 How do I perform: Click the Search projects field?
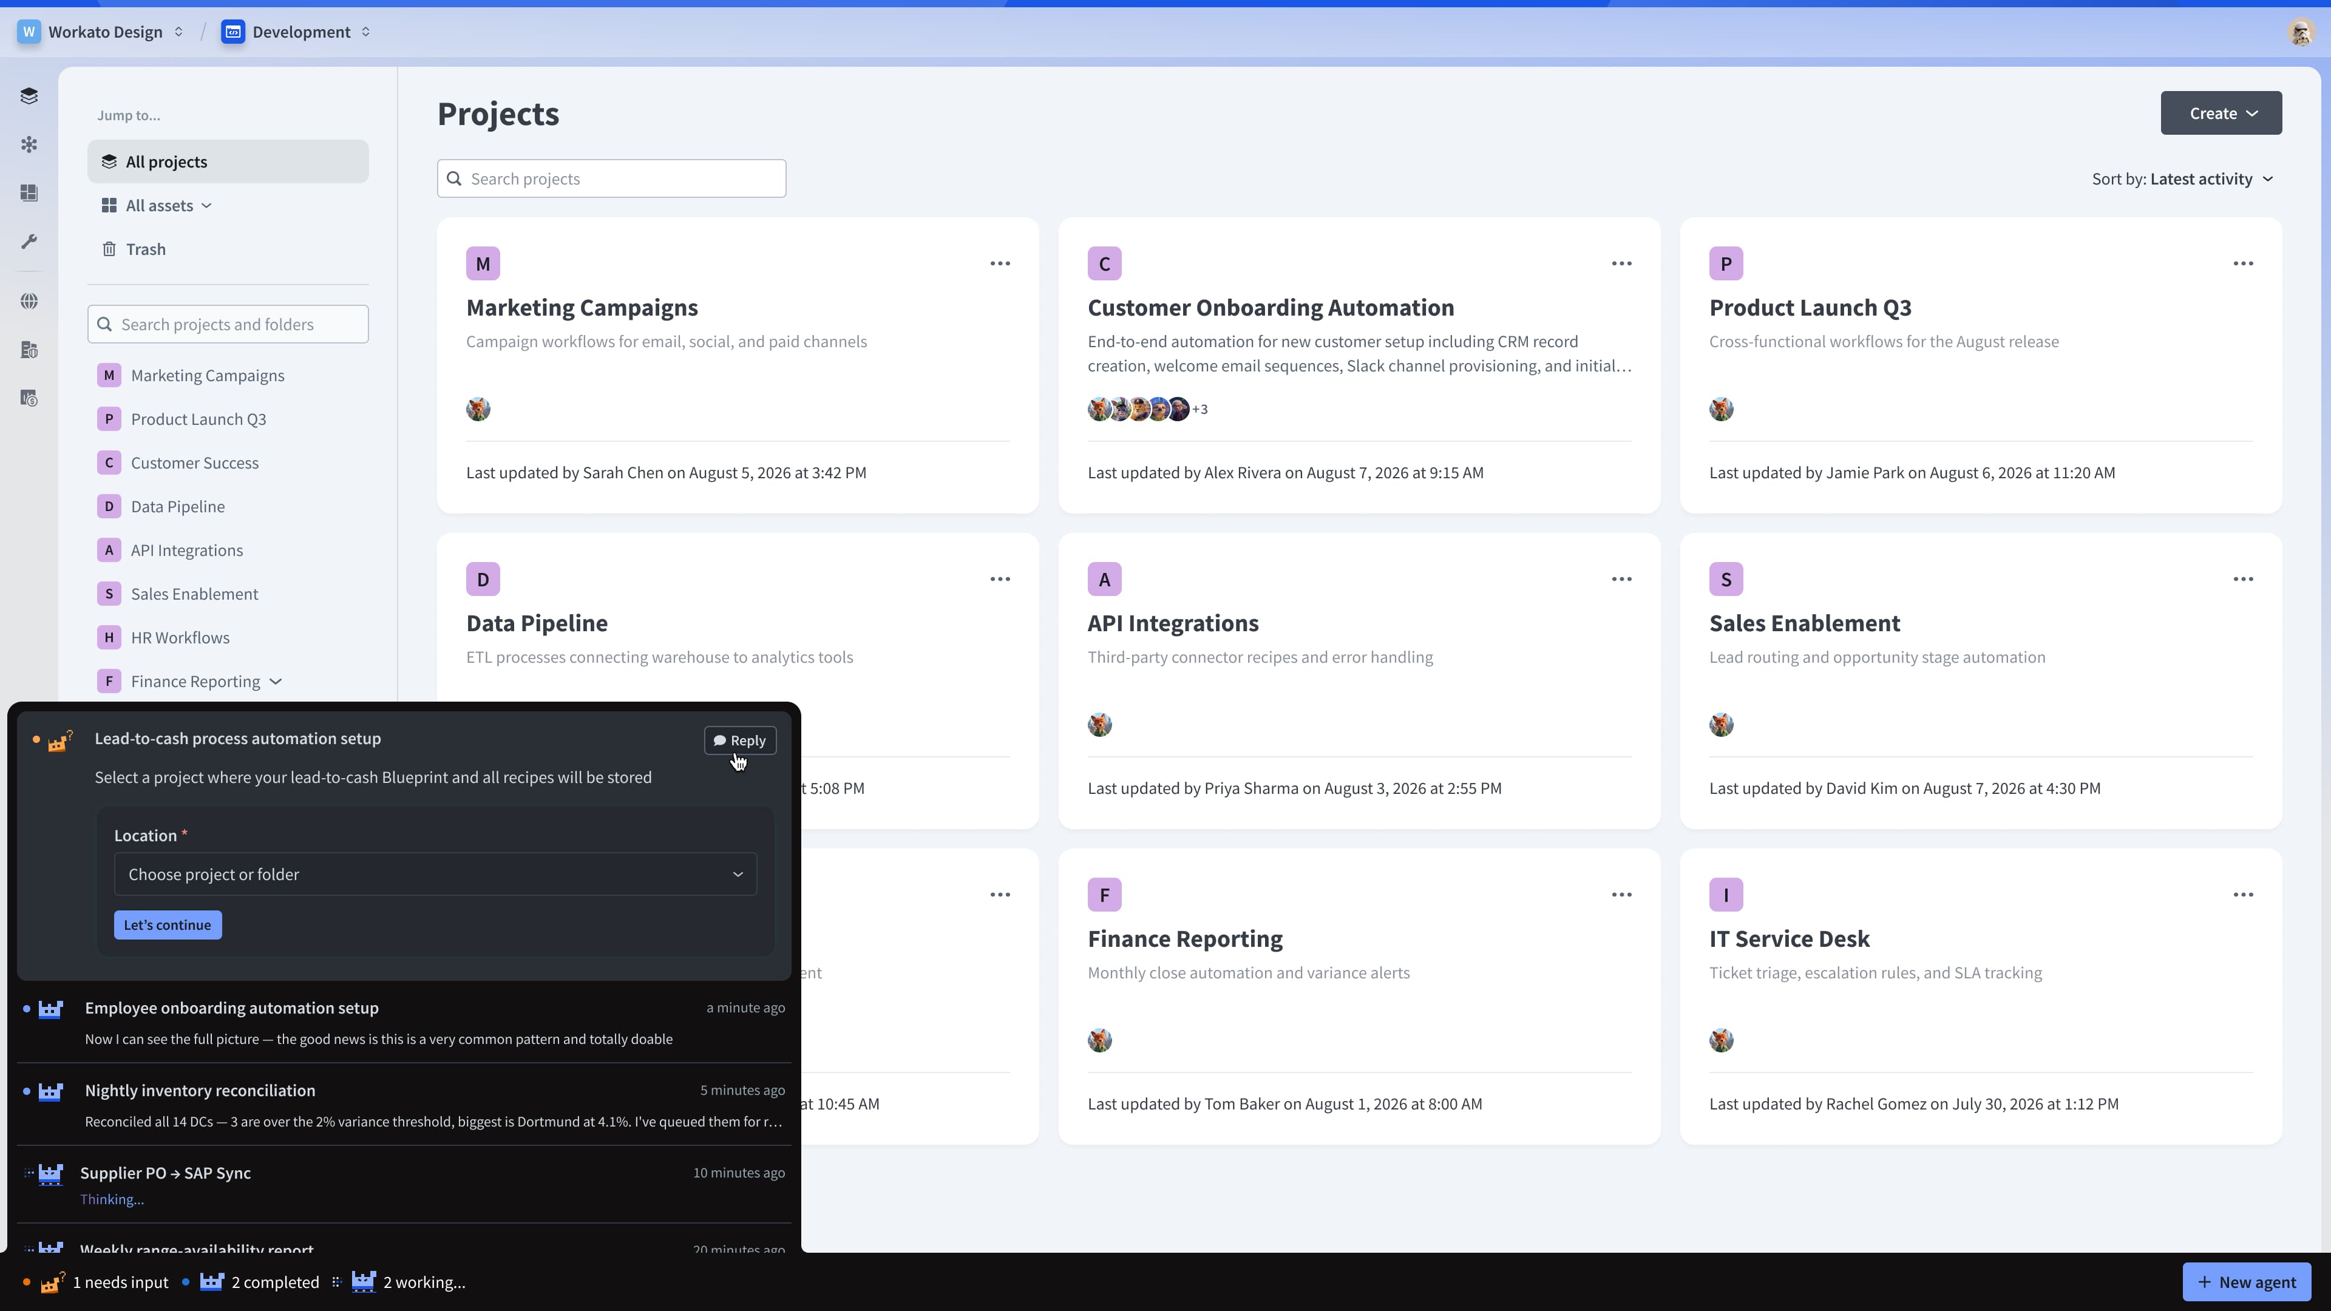[x=612, y=178]
